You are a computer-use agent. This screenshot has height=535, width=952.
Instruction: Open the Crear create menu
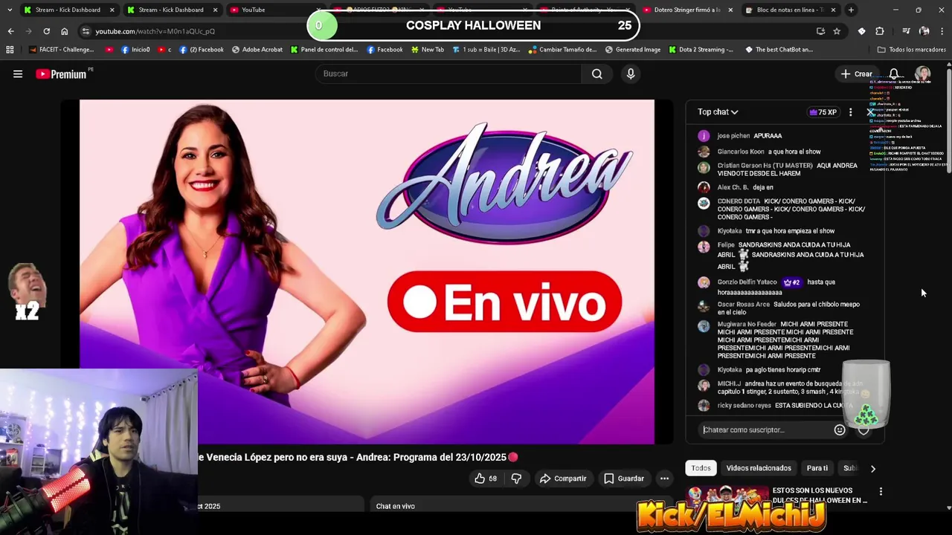pos(857,74)
